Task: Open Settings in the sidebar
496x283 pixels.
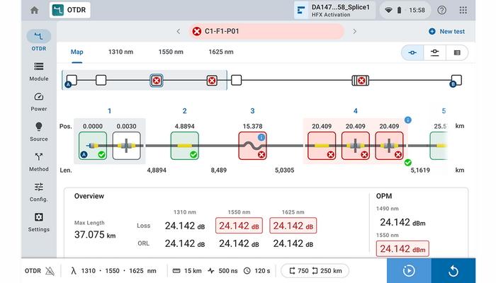Action: click(39, 222)
